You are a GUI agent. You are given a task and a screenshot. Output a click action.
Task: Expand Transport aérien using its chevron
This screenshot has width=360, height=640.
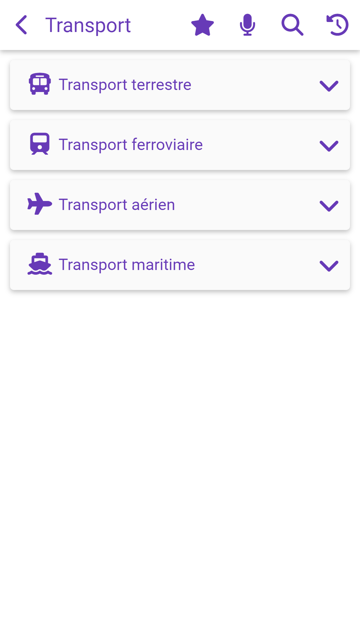329,206
